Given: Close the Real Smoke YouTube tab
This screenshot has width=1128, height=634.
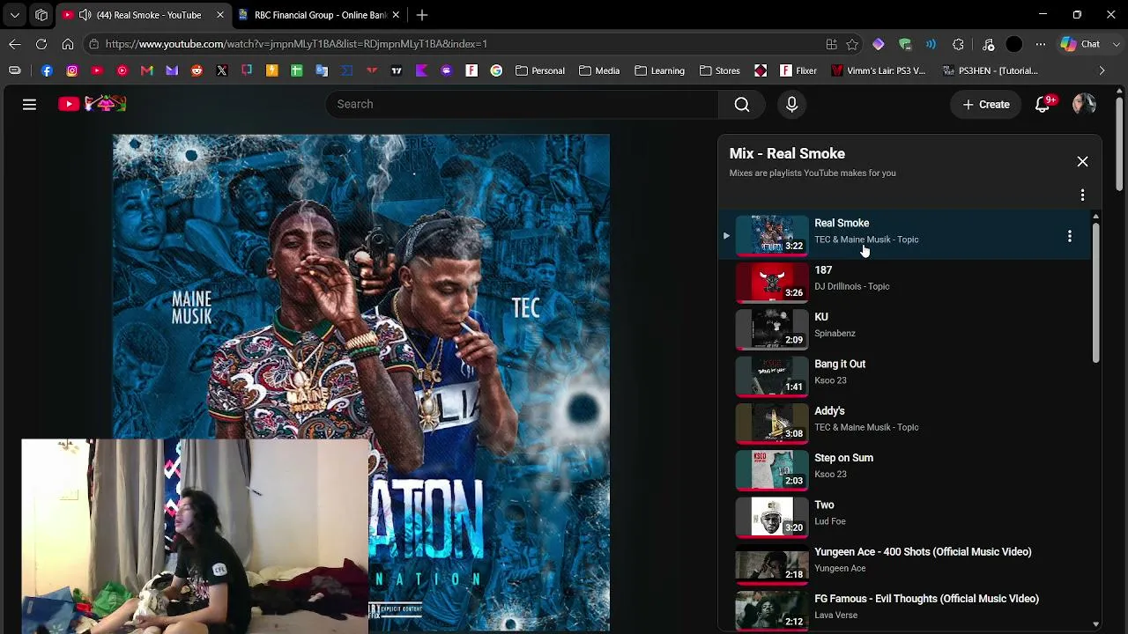Looking at the screenshot, I should pyautogui.click(x=220, y=15).
